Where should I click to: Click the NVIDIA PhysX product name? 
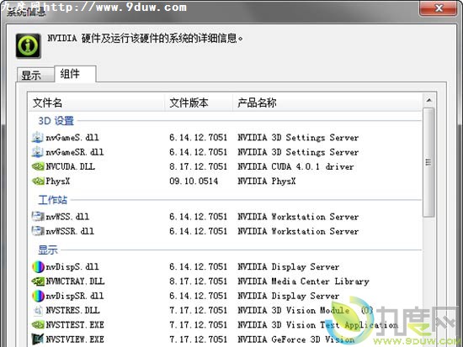267,181
